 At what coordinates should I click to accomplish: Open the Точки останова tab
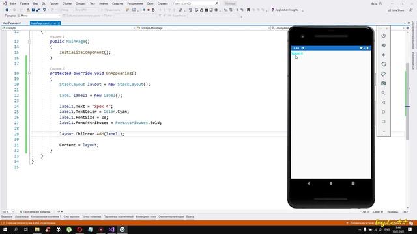91,216
